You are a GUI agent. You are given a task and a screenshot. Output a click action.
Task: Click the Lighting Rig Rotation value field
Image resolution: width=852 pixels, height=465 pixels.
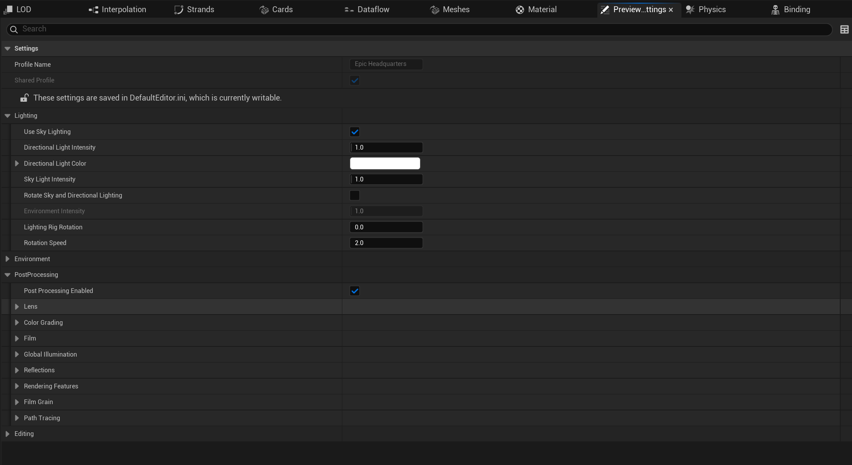[386, 227]
